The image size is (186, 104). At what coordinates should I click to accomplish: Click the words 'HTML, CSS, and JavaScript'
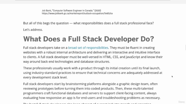pyautogui.click(x=121, y=57)
